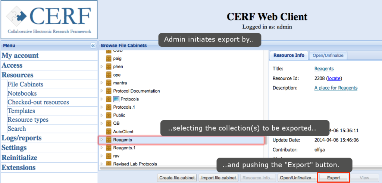Screen dimensions: 382x183
Task: Click the Contributor value olfga
Action: pyautogui.click(x=319, y=150)
